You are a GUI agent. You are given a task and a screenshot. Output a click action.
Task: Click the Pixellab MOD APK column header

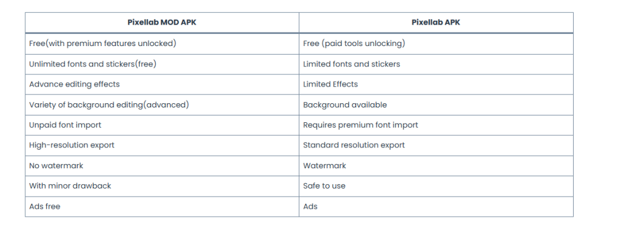(x=162, y=23)
